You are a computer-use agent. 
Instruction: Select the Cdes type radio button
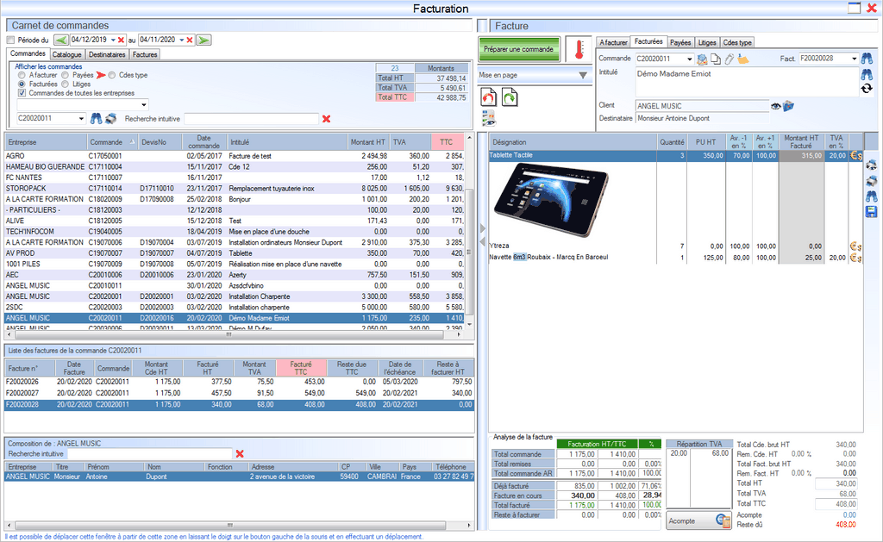click(112, 75)
